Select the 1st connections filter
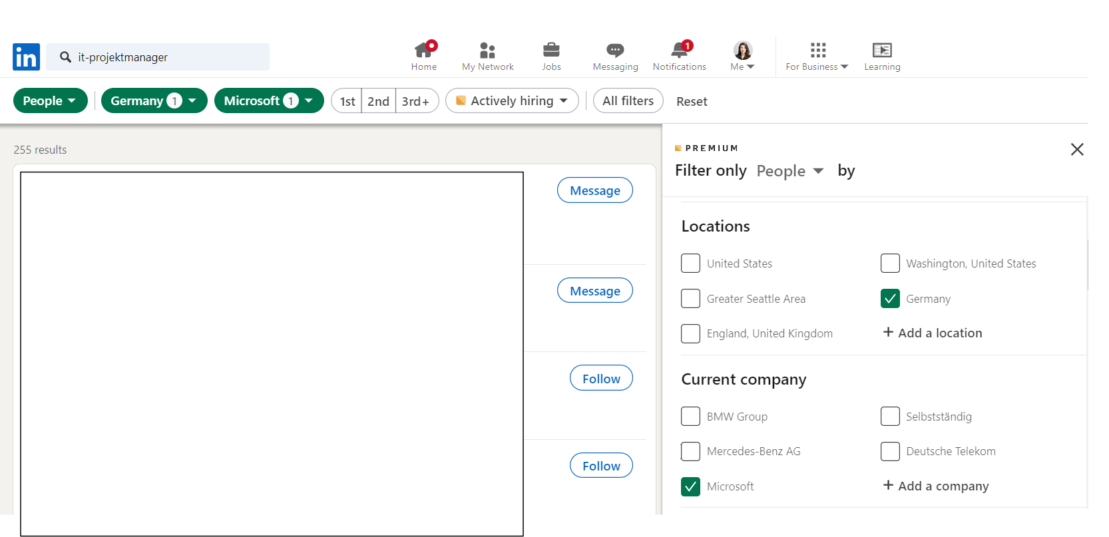The height and width of the screenshot is (537, 1109). coord(347,100)
